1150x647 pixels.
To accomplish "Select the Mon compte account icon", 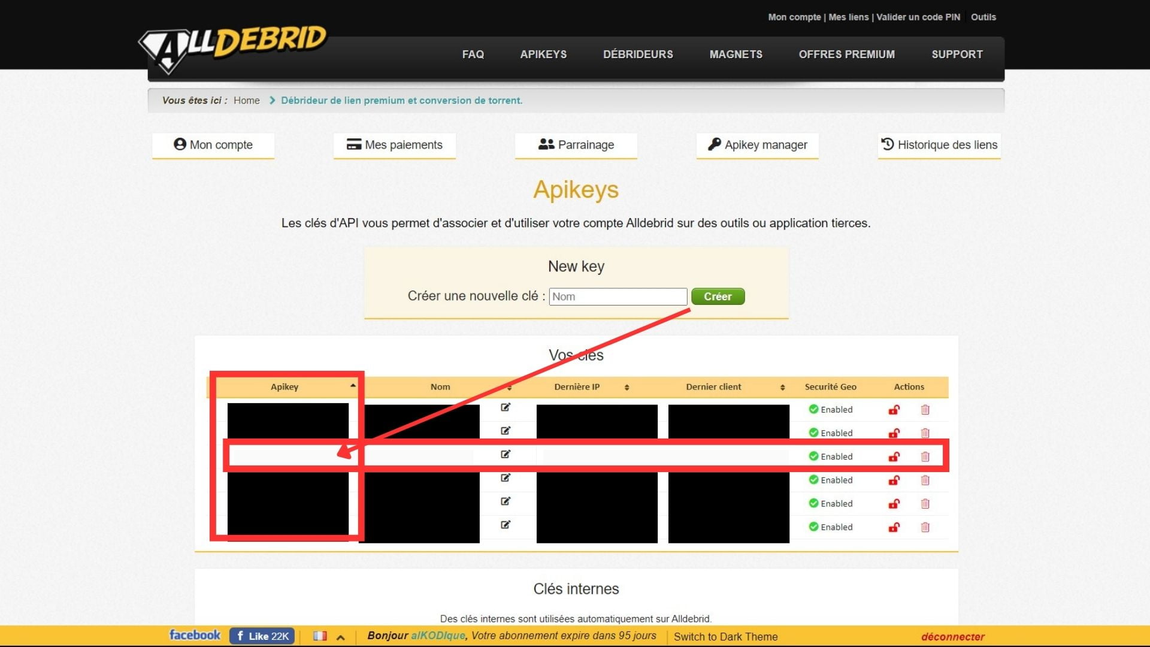I will (179, 144).
